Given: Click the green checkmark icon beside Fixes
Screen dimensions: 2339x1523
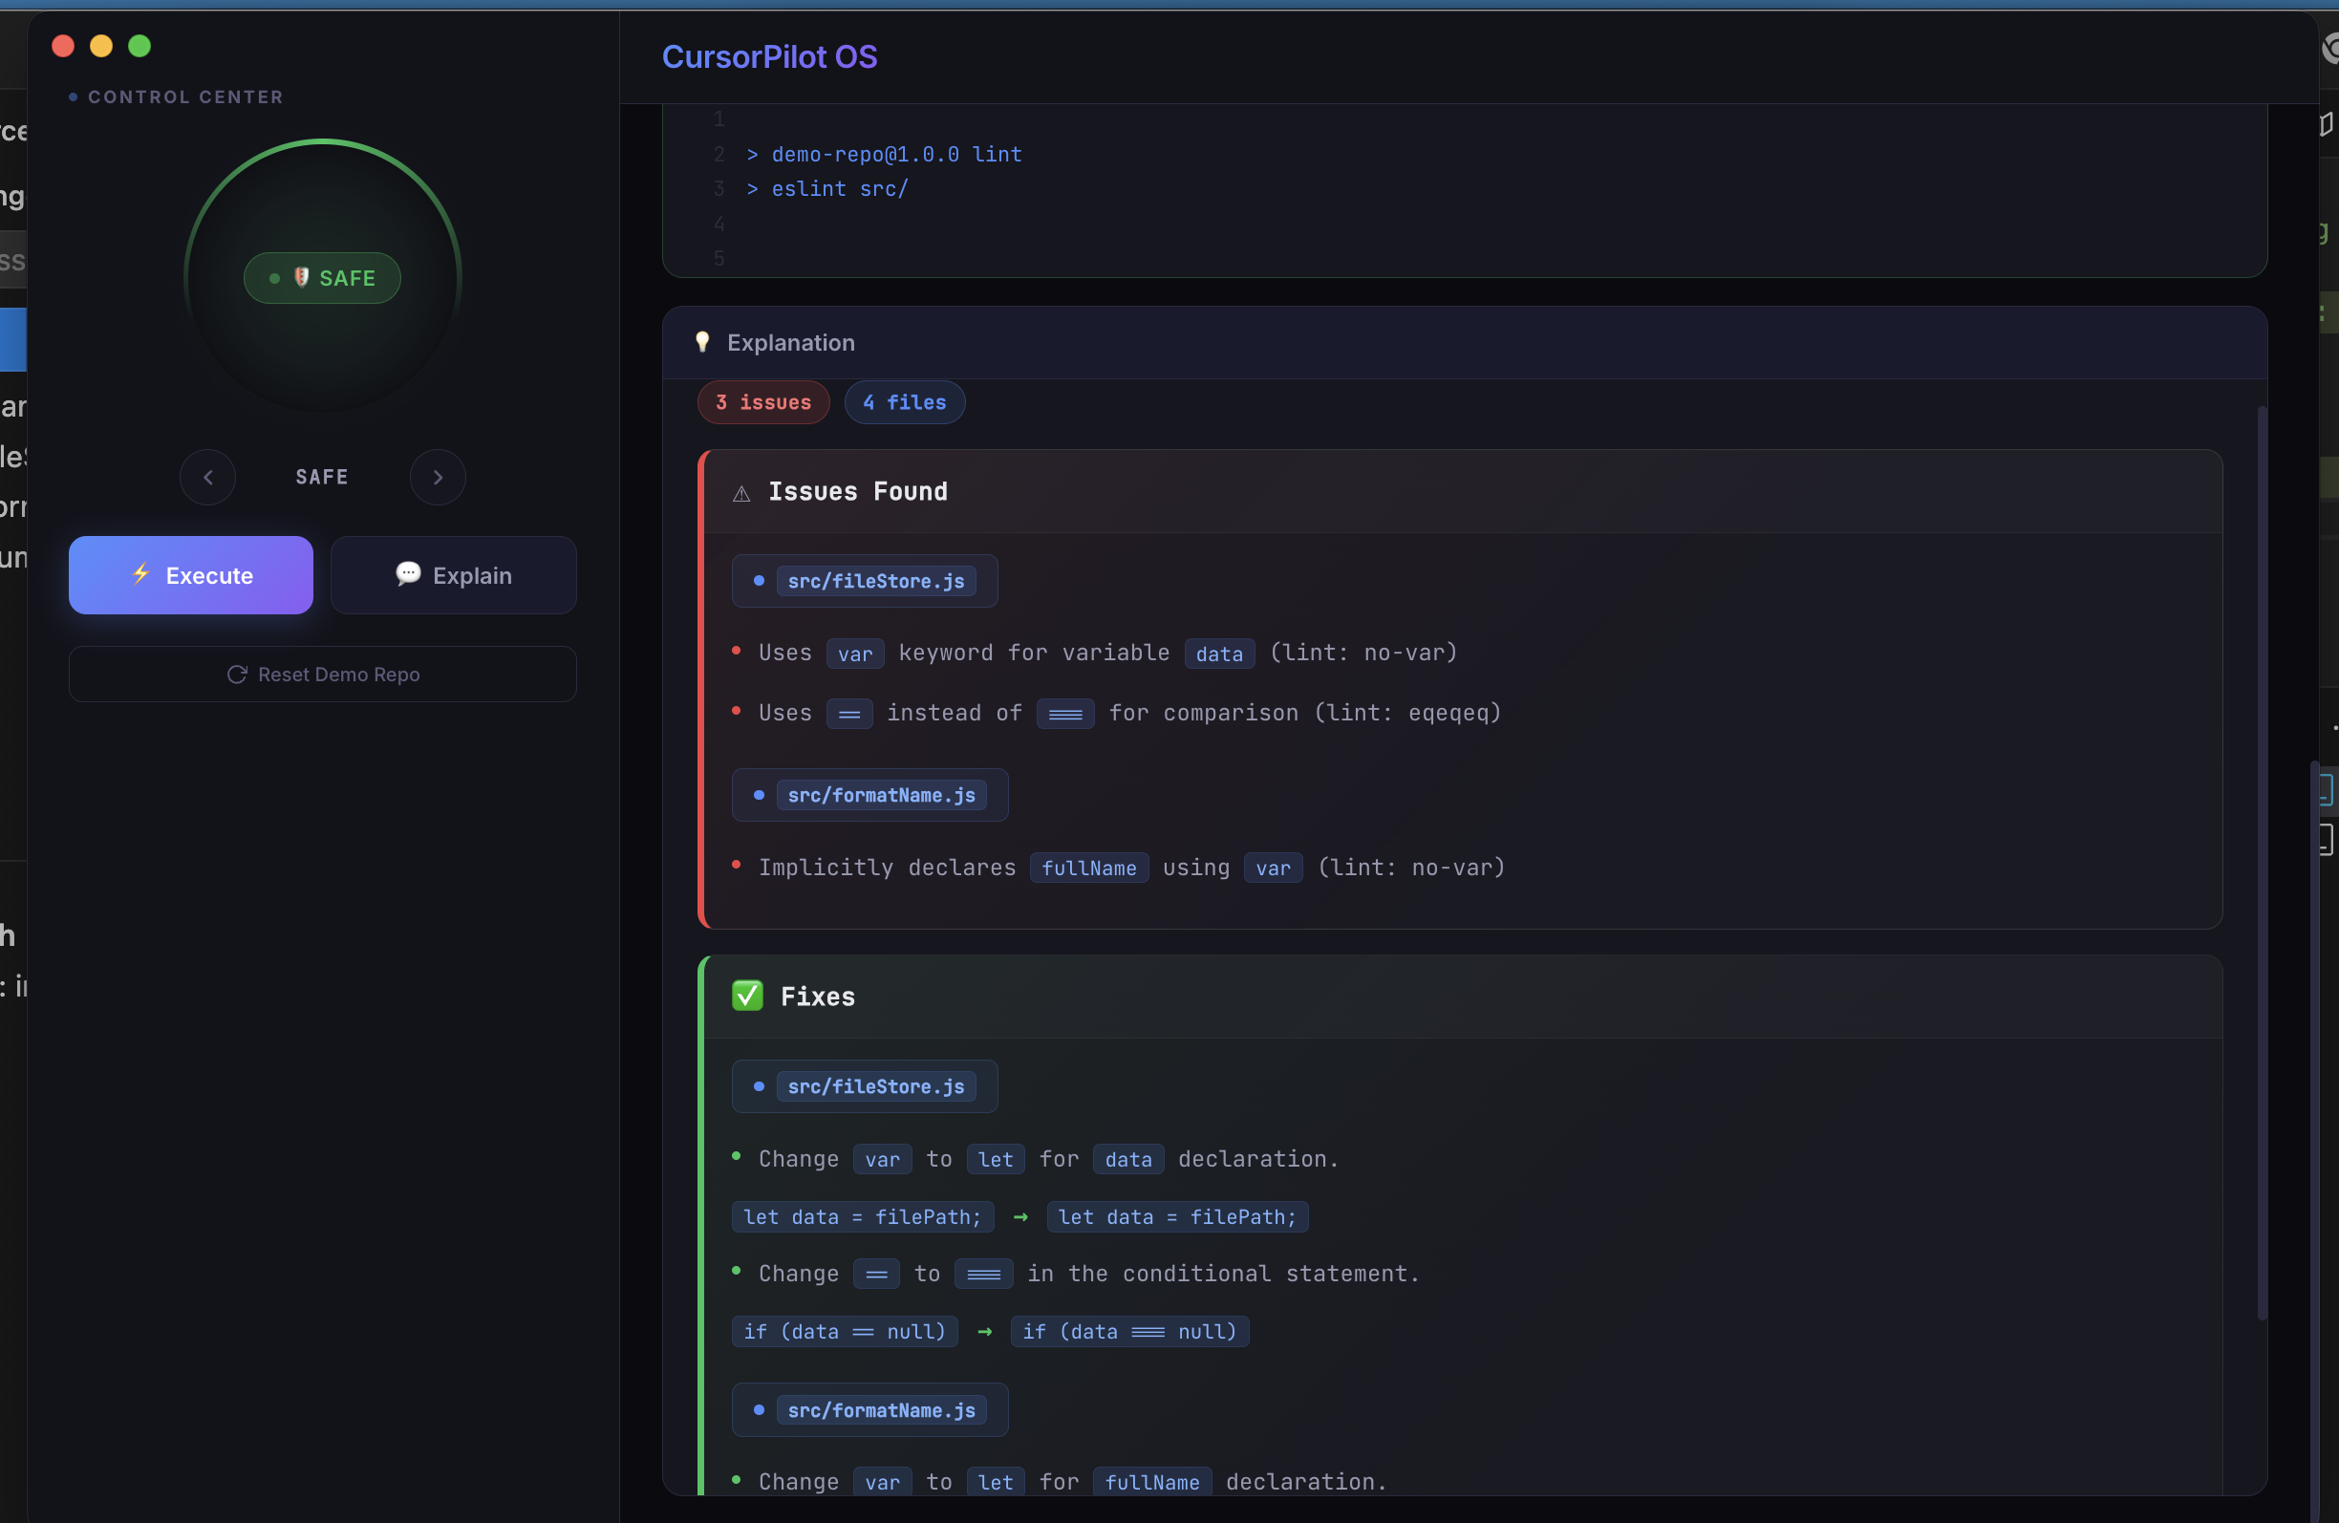Looking at the screenshot, I should 747,997.
